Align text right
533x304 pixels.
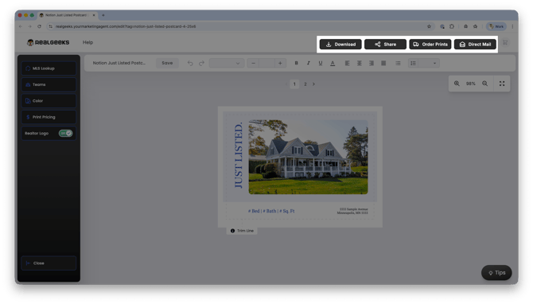tap(372, 63)
